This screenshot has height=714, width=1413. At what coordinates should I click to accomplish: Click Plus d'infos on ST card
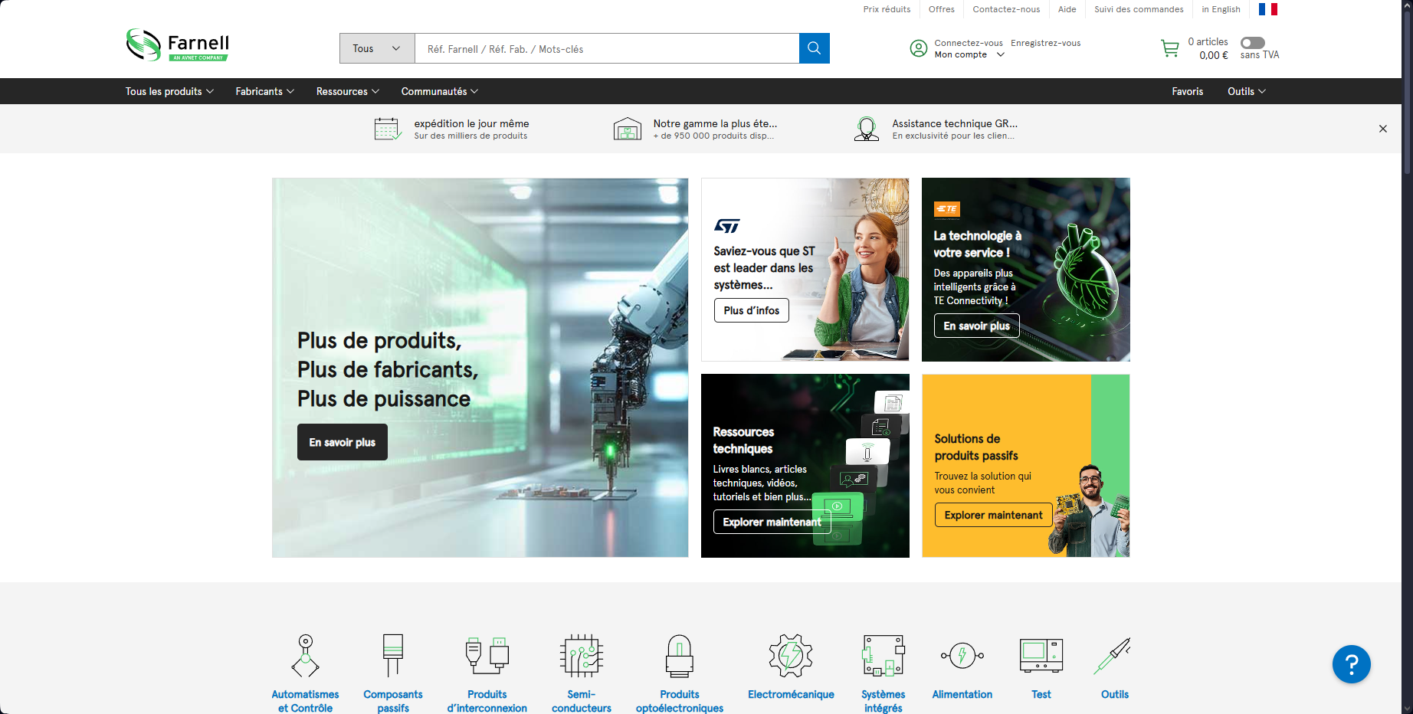pos(752,310)
